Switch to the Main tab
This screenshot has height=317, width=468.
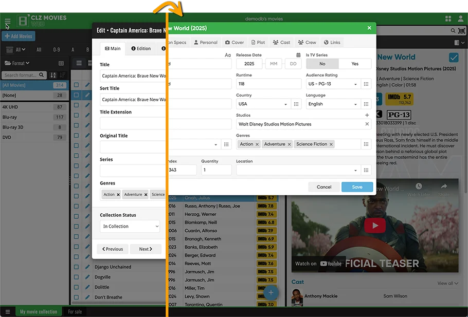[x=113, y=49]
